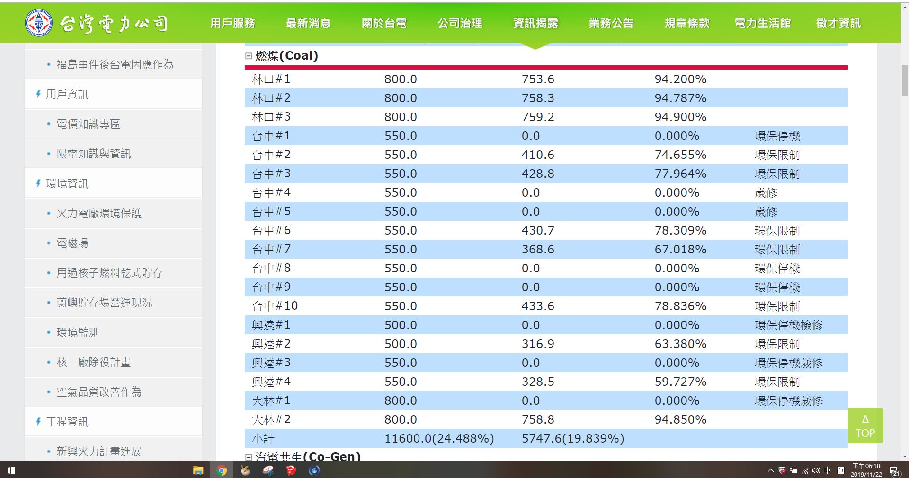
Task: Go to the 環境監測 link
Action: tap(78, 332)
